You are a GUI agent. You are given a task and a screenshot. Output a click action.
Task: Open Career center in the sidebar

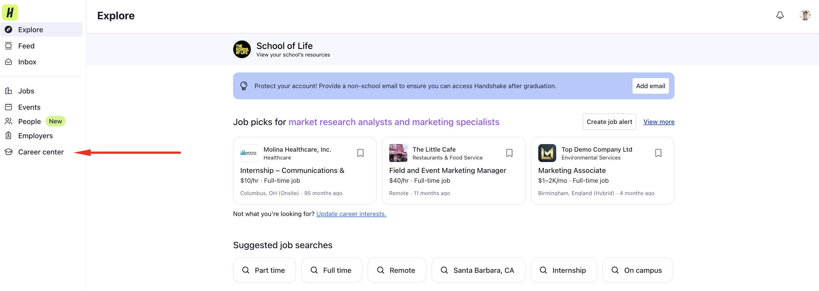[41, 152]
